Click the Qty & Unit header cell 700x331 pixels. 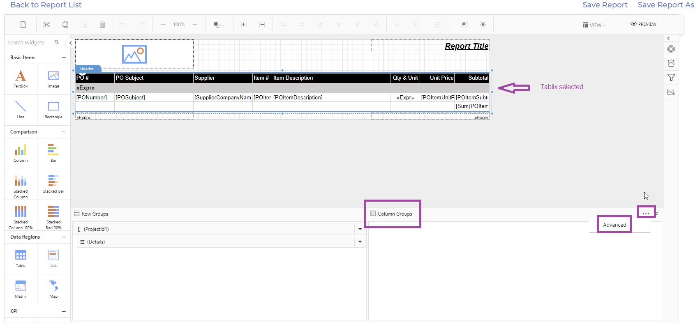(405, 78)
